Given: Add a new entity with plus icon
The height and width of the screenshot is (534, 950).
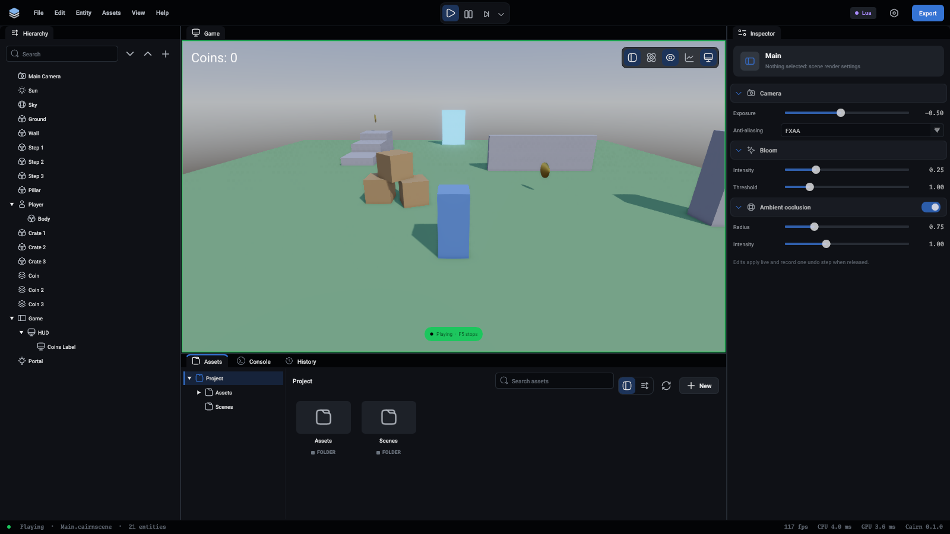Looking at the screenshot, I should point(166,54).
